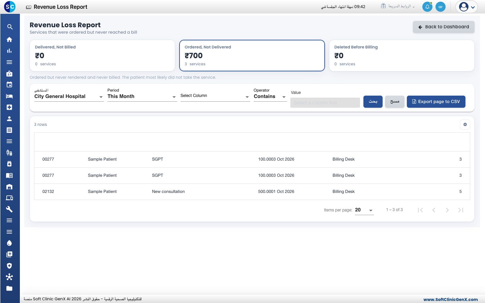The width and height of the screenshot is (485, 303).
Task: Open the search icon in the sidebar
Action: tap(10, 27)
